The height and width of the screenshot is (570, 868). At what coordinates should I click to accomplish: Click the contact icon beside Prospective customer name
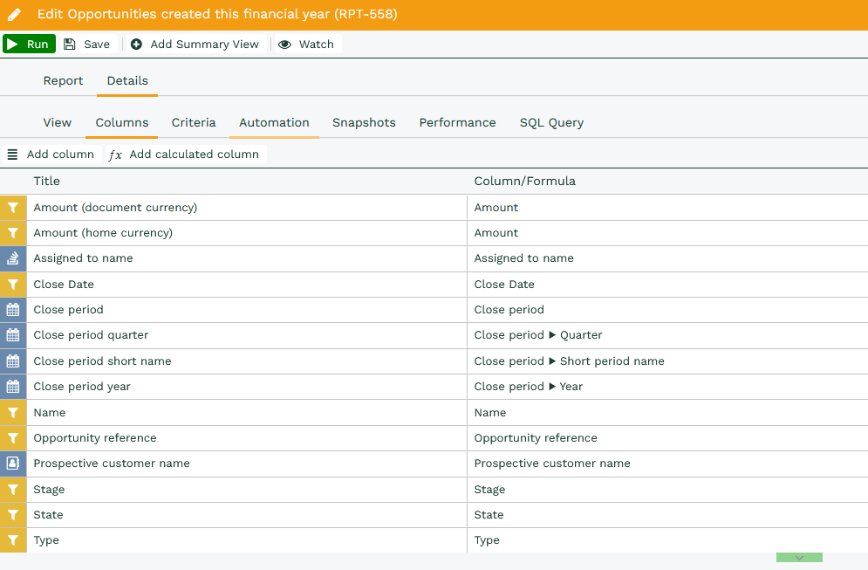point(13,464)
